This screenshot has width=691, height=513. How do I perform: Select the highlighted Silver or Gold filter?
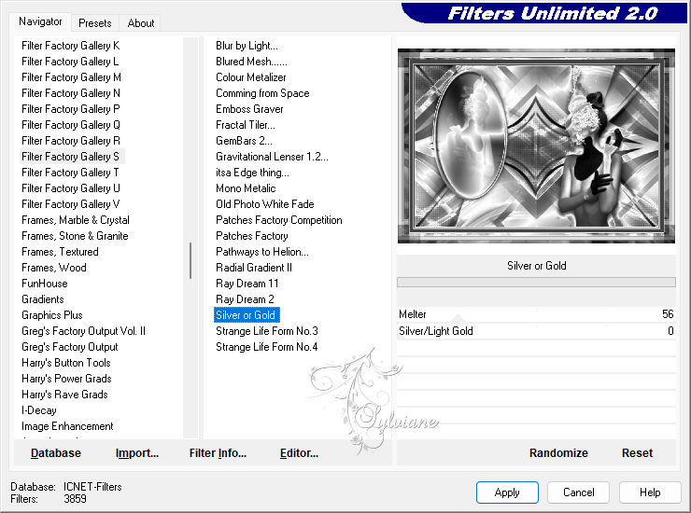tap(247, 315)
